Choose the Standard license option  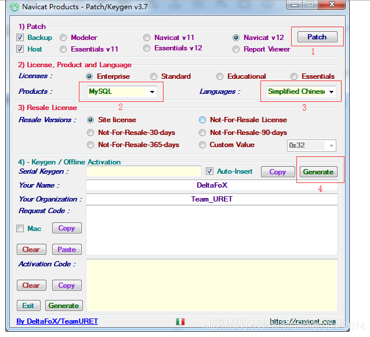[154, 76]
